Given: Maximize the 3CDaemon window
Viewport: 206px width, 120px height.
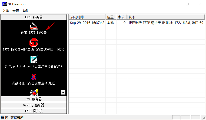Looking at the screenshot, I should (x=187, y=4).
